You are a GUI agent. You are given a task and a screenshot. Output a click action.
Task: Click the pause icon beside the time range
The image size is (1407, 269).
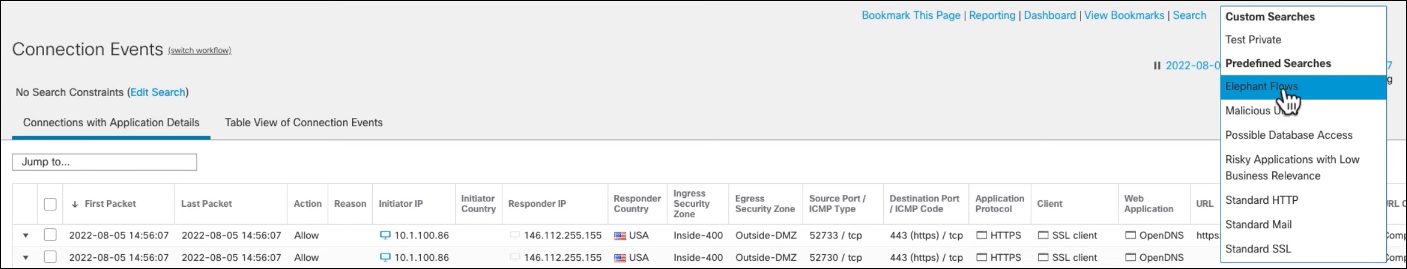[1157, 66]
